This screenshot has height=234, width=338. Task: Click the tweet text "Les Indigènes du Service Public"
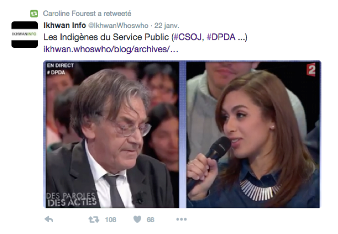[106, 37]
